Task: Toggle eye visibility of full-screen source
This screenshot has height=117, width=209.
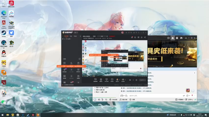Action: [63, 39]
